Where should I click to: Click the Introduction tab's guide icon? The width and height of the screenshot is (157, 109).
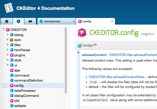[x=41, y=21]
